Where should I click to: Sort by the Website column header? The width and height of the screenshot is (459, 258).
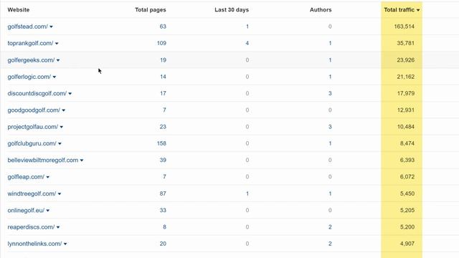point(19,9)
